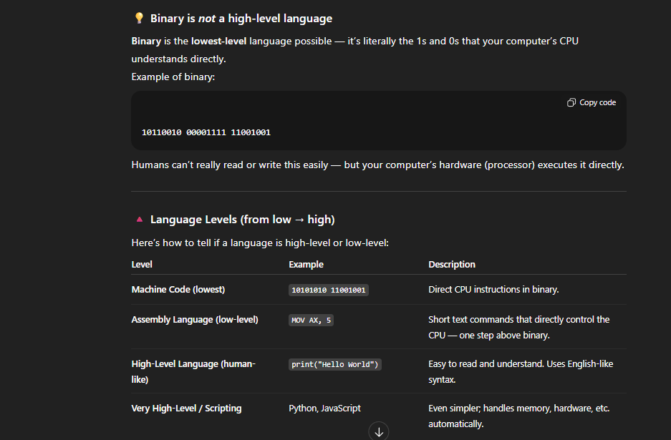Screen dimensions: 671x440
Task: Click the "Language Levels (from low → high)" heading
Action: (x=242, y=220)
